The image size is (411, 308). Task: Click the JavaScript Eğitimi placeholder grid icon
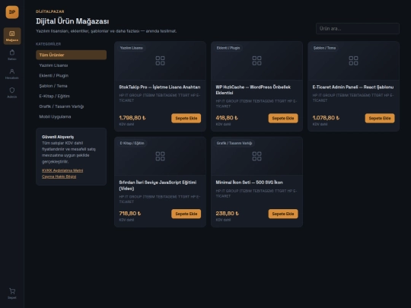[x=160, y=156]
